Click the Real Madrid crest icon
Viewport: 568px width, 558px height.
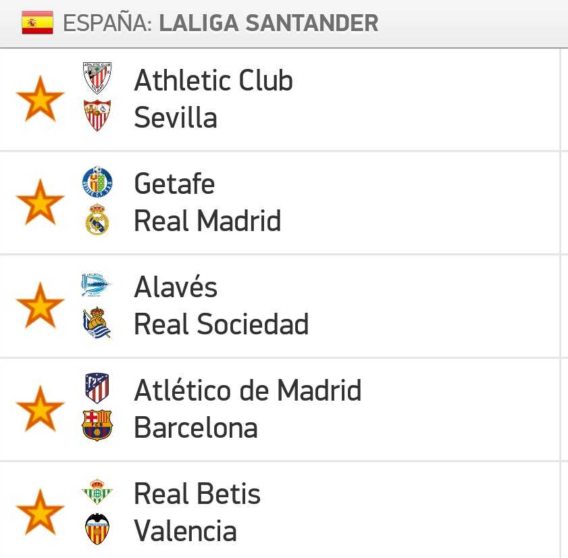(97, 220)
